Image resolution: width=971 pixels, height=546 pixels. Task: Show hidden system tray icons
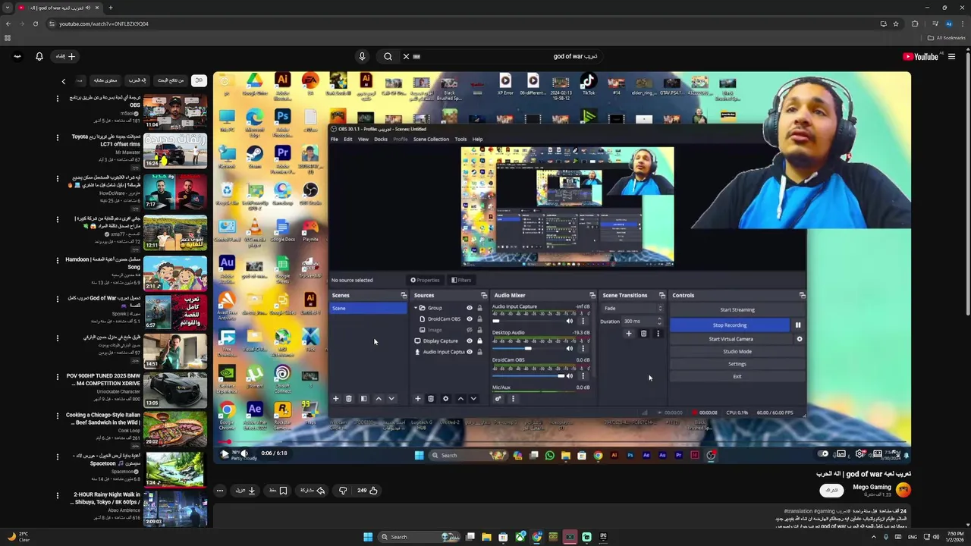pyautogui.click(x=874, y=537)
